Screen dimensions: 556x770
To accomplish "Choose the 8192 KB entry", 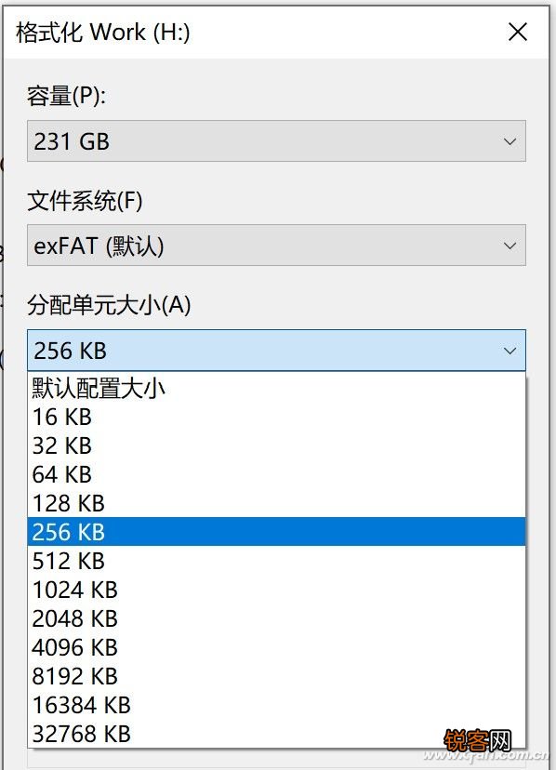I will click(74, 676).
